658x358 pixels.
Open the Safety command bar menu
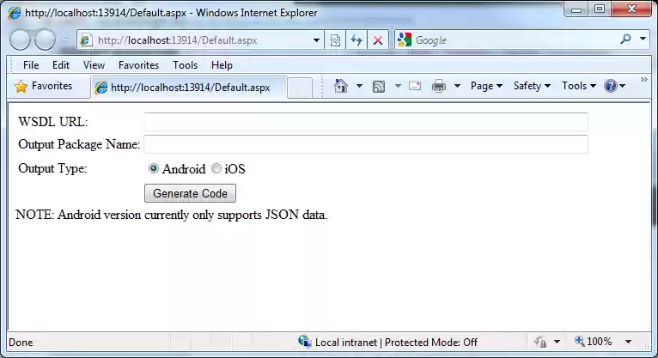(x=532, y=86)
